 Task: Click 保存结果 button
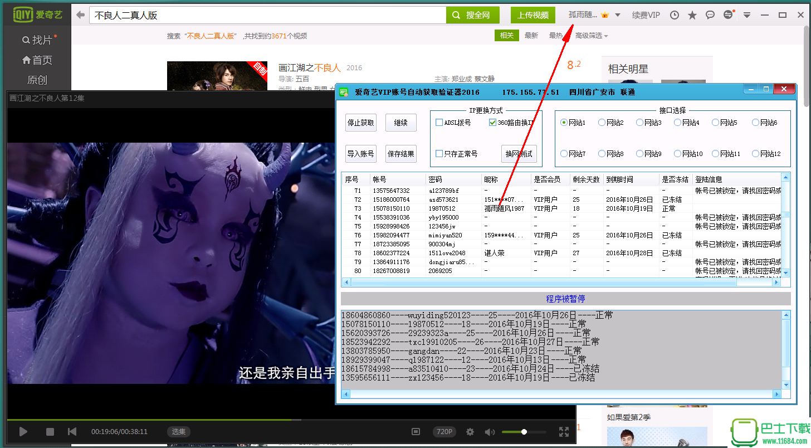(401, 154)
